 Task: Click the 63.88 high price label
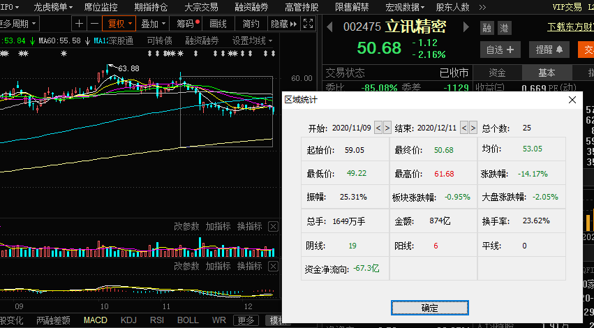(128, 68)
